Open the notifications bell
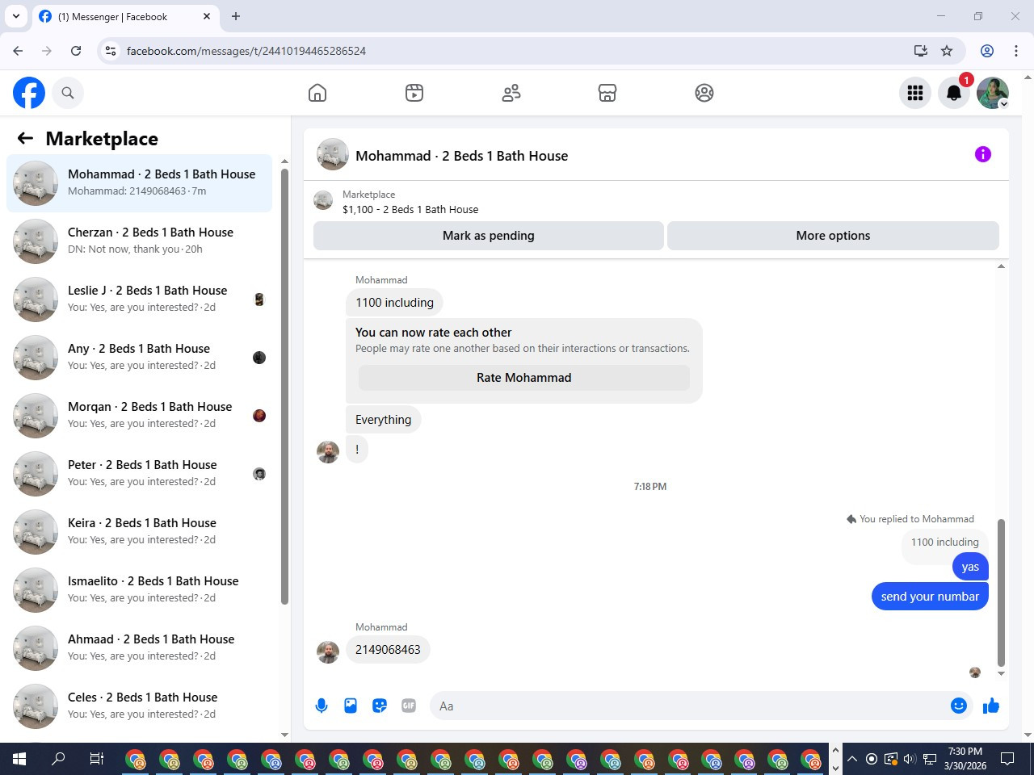The width and height of the screenshot is (1034, 775). [954, 93]
